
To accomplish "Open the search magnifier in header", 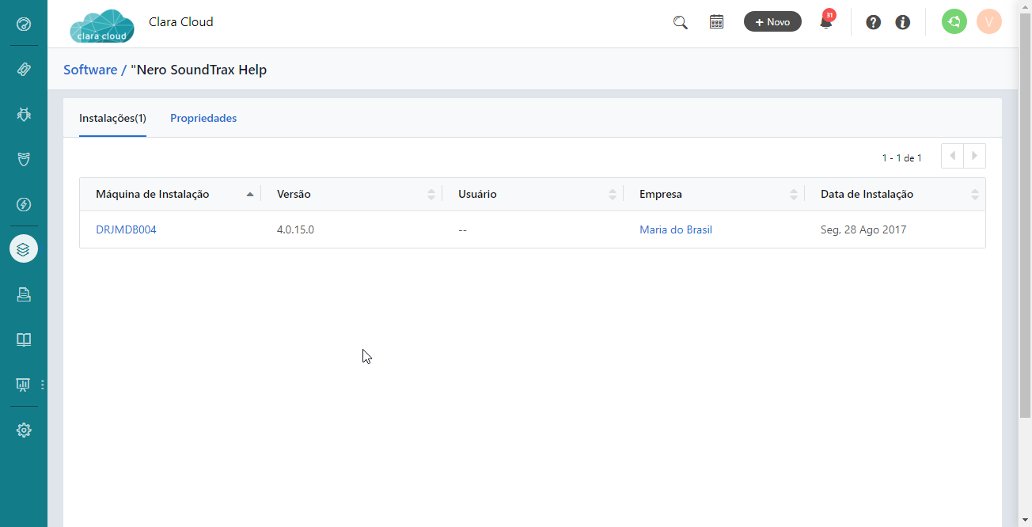I will 681,22.
